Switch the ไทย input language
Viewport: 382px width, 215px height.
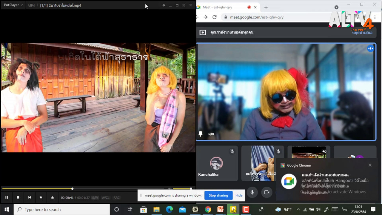(x=345, y=210)
